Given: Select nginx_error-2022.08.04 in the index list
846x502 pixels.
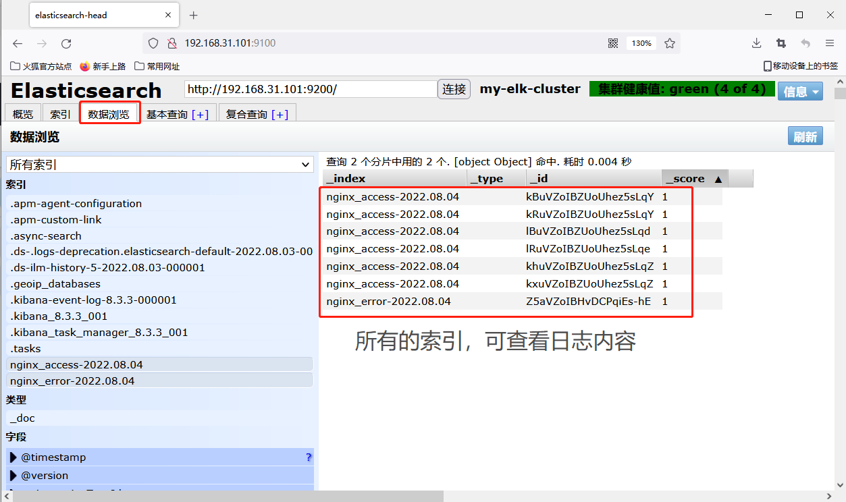Looking at the screenshot, I should pyautogui.click(x=72, y=381).
